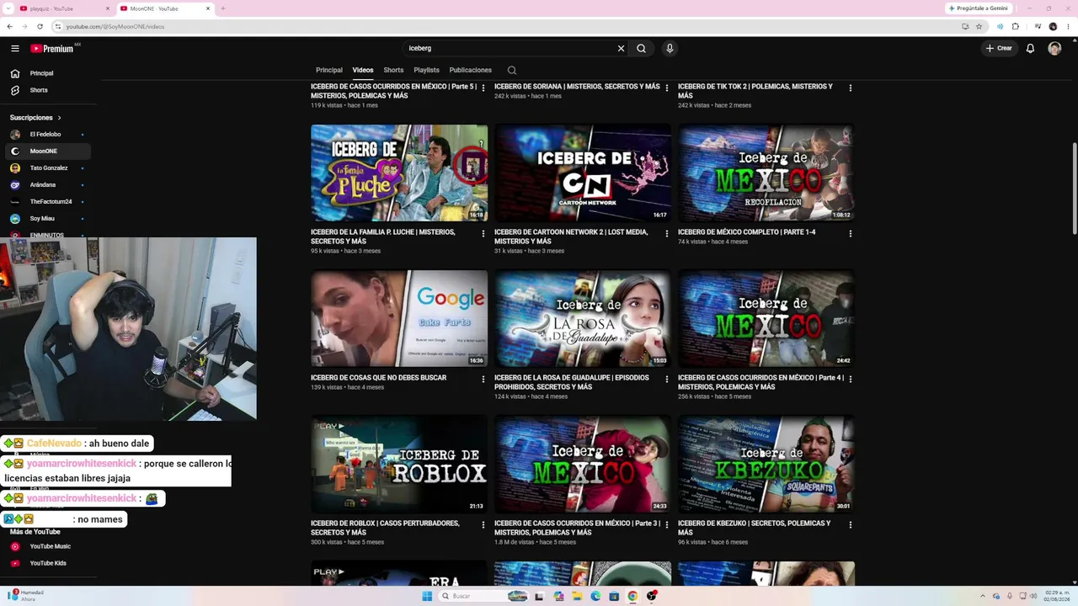Open File Explorer from the taskbar
This screenshot has width=1078, height=606.
pyautogui.click(x=577, y=596)
